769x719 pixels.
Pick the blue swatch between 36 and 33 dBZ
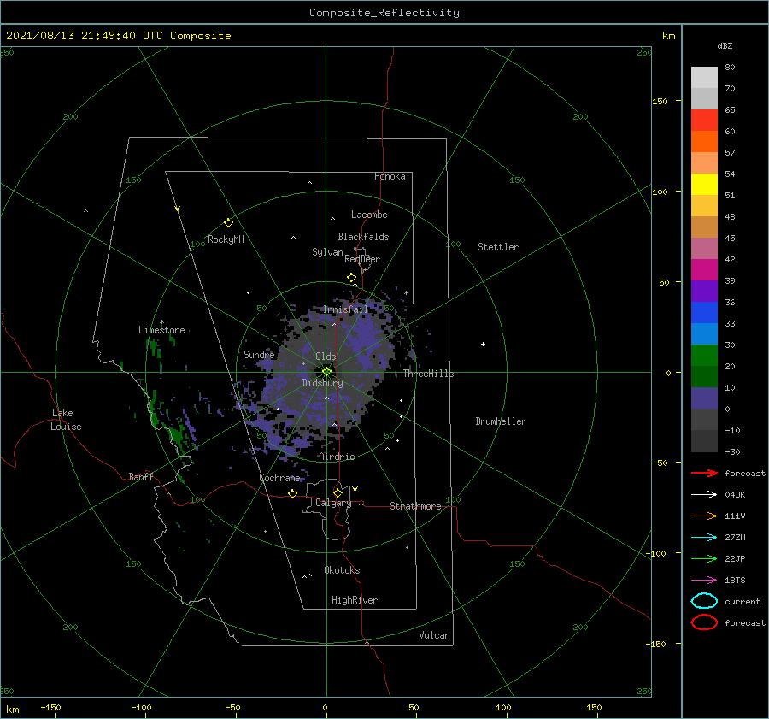[x=704, y=313]
